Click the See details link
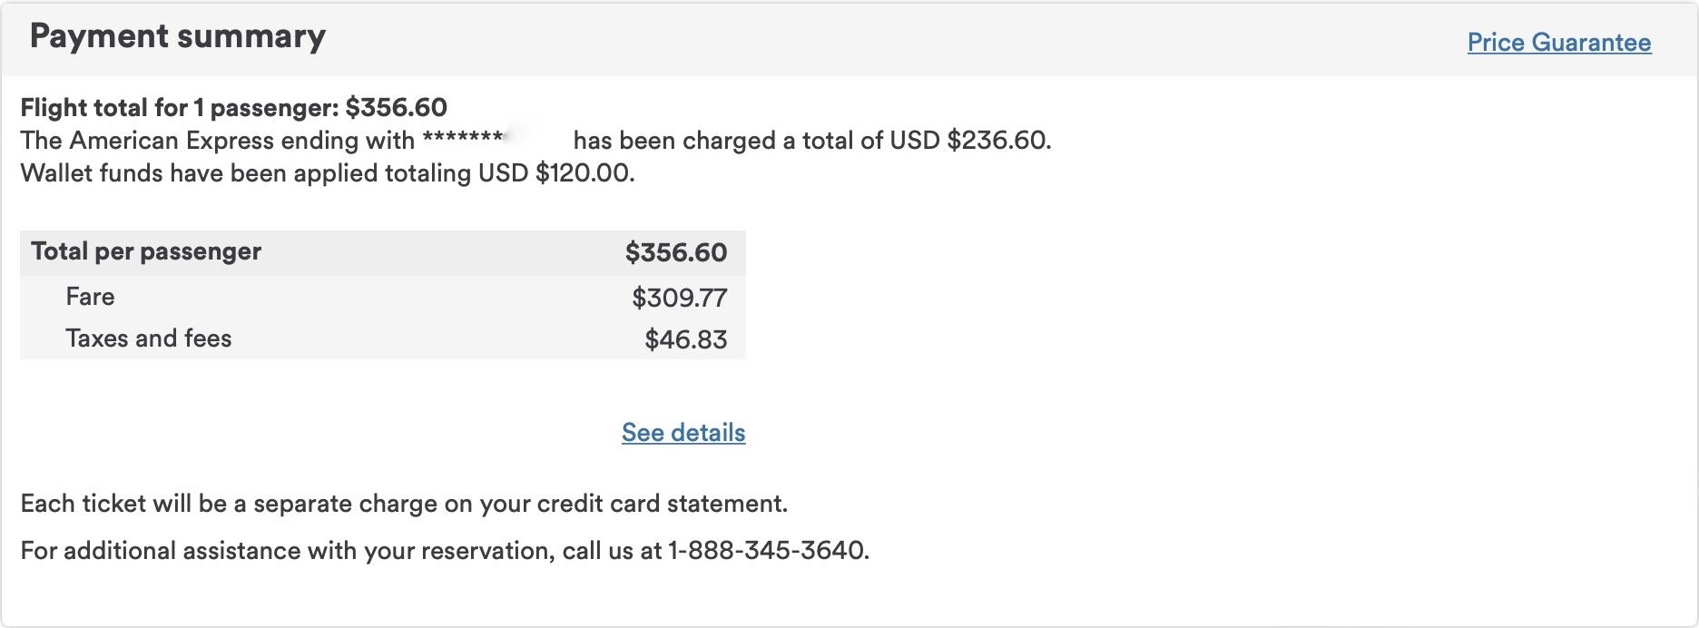This screenshot has width=1699, height=628. [x=683, y=433]
